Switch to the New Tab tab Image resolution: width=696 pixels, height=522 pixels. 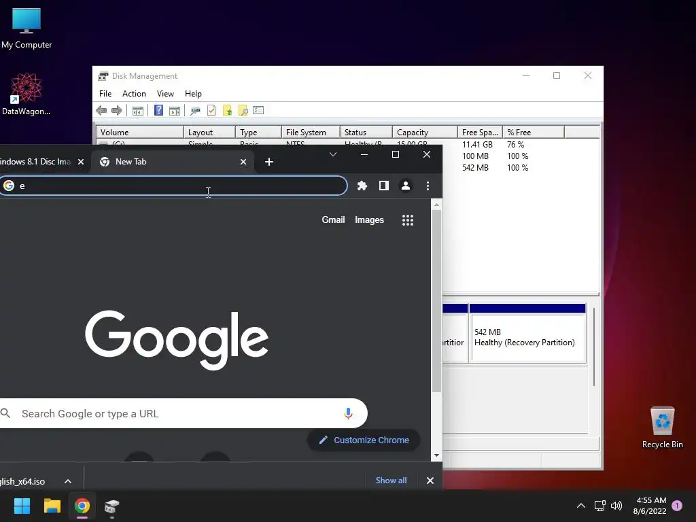pos(173,162)
